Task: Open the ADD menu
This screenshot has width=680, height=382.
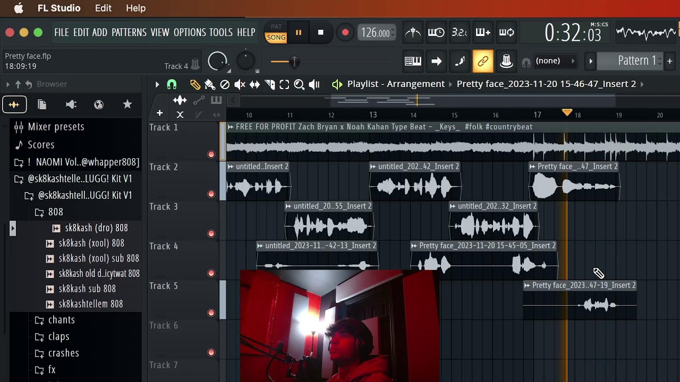Action: click(100, 32)
